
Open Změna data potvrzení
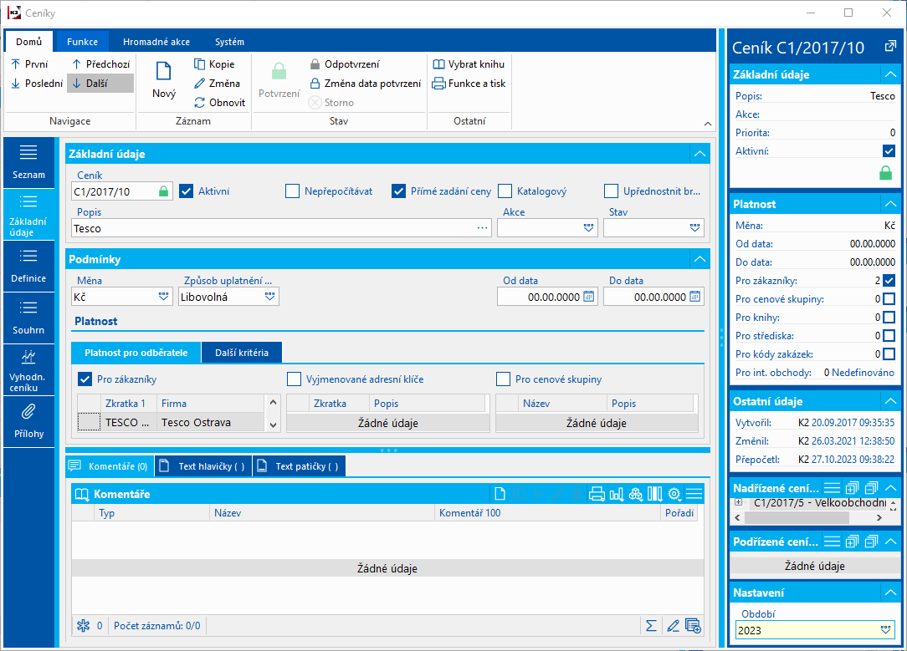point(366,84)
